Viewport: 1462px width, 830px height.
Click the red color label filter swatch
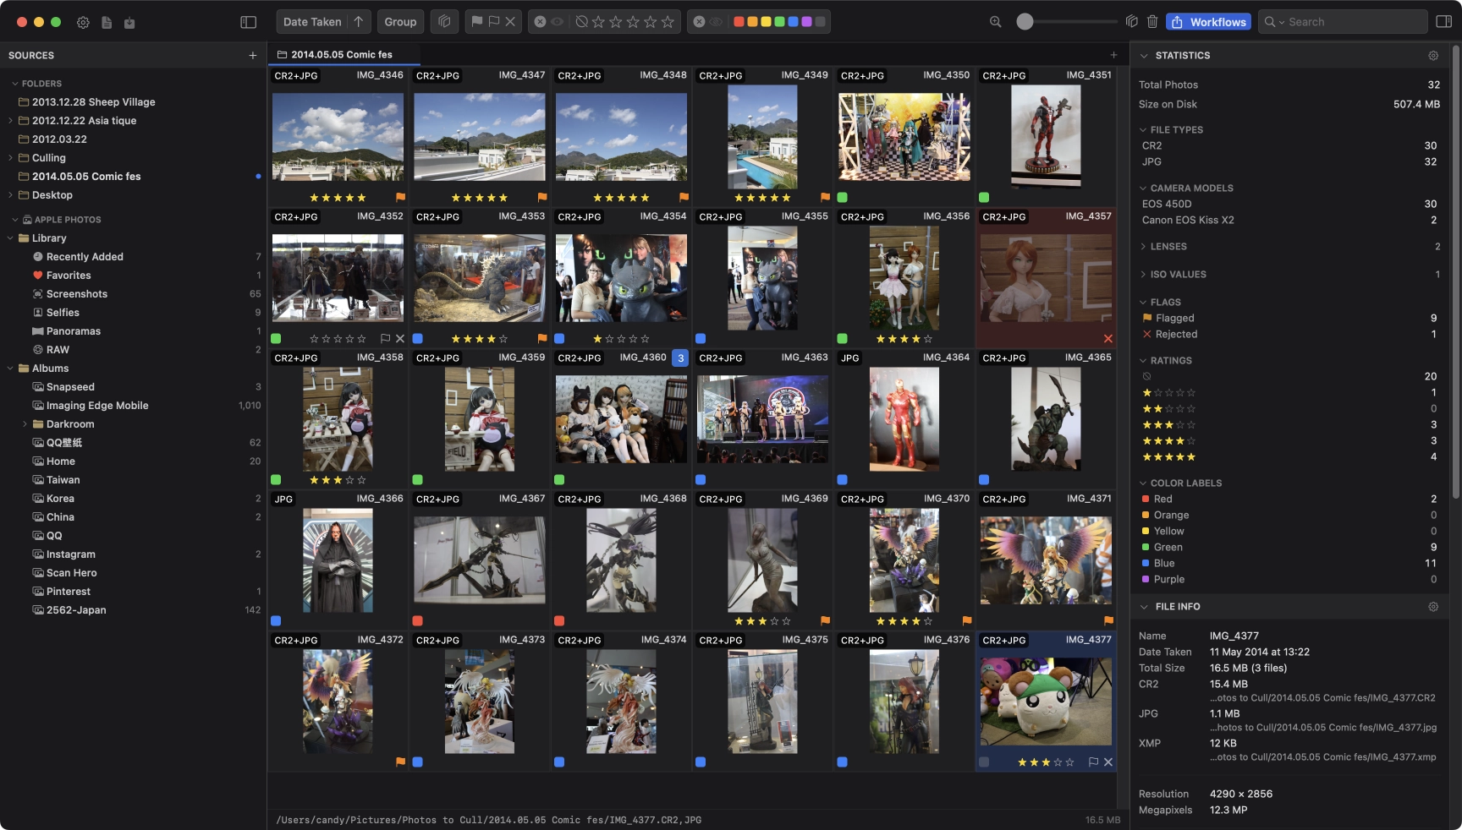click(739, 22)
